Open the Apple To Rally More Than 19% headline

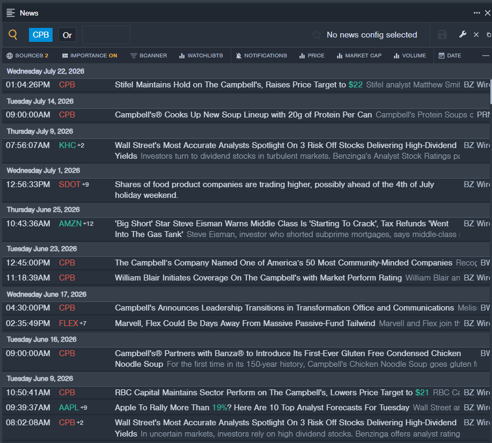(x=262, y=408)
